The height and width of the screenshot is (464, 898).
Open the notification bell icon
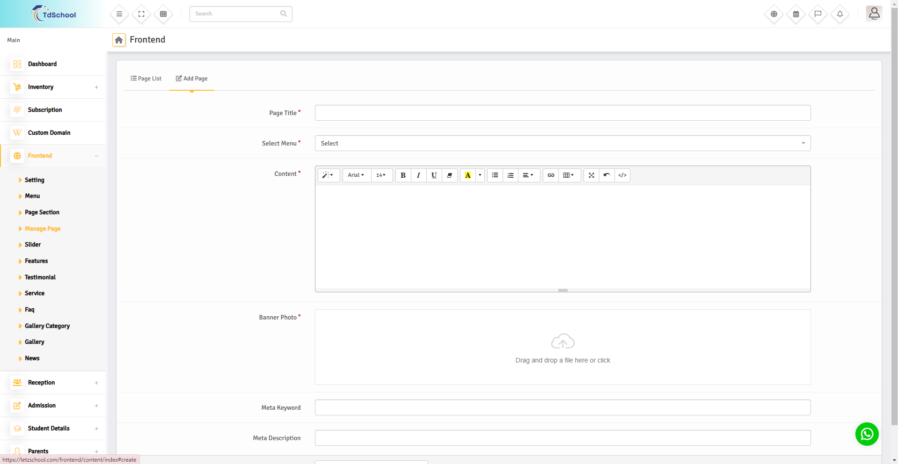(x=840, y=14)
